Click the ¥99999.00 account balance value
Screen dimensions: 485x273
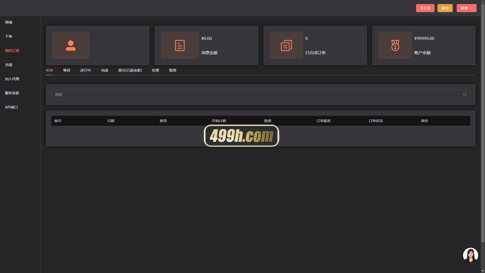(x=424, y=38)
